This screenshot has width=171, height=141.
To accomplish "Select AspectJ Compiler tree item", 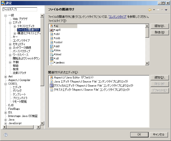I will 19,80.
